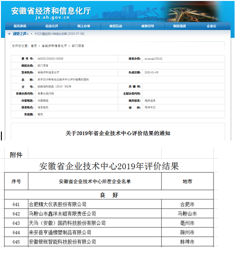Open the 信息公开 navigation tab
This screenshot has width=235, height=257.
click(x=52, y=26)
